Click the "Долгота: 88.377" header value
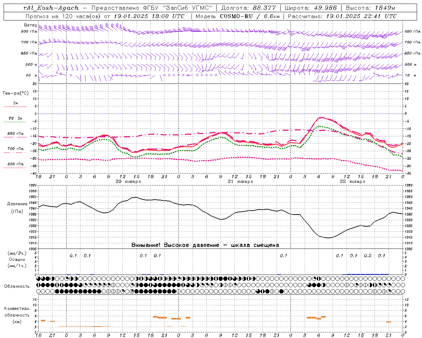 tap(248, 8)
